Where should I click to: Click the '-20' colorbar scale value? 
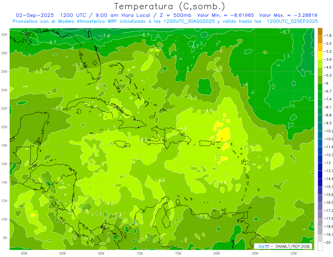click(327, 242)
